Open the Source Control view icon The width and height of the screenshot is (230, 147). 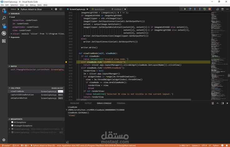(x=4, y=26)
